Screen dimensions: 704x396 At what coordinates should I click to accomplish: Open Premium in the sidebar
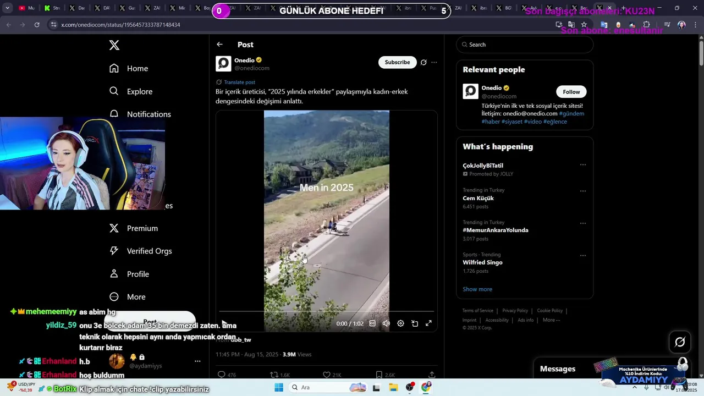click(x=134, y=228)
